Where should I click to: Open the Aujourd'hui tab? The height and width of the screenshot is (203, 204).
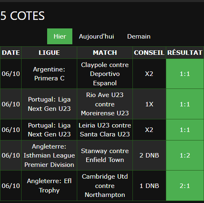(x=96, y=36)
